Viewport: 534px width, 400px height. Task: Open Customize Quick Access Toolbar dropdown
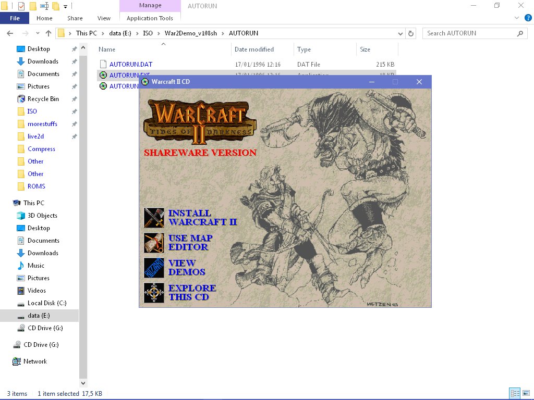click(65, 6)
